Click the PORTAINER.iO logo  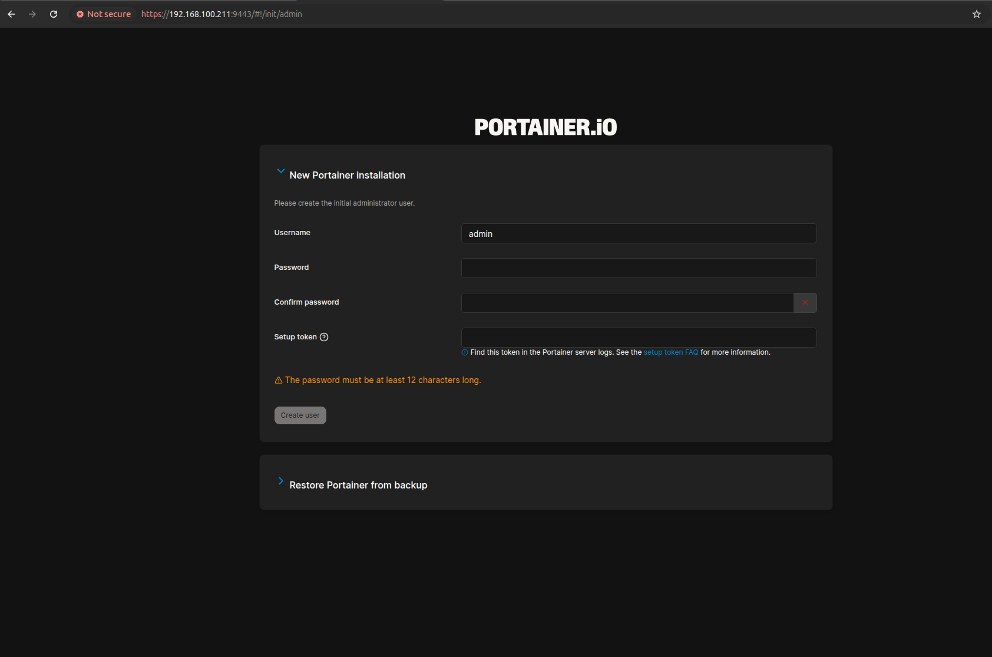pyautogui.click(x=546, y=127)
